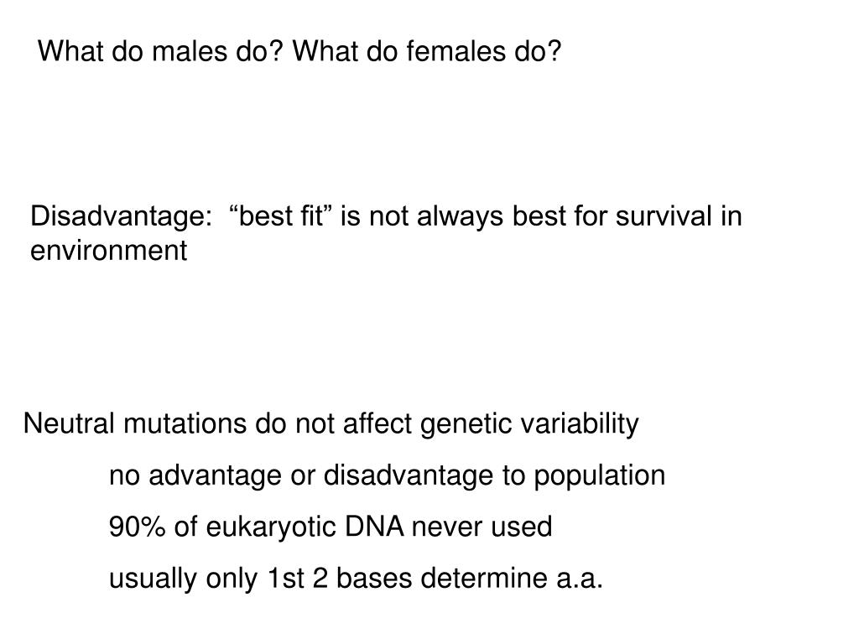Image resolution: width=859 pixels, height=644 pixels.
Task: Click the capitalized "Disadvantage:" heading word
Action: click(122, 216)
